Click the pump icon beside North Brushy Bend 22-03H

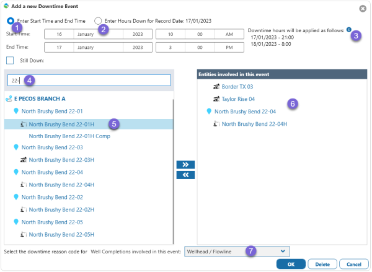point(23,160)
